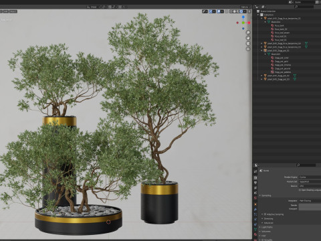The height and width of the screenshot is (241, 321).
Task: Select Wireframe viewport shading mode
Action: coord(231,11)
